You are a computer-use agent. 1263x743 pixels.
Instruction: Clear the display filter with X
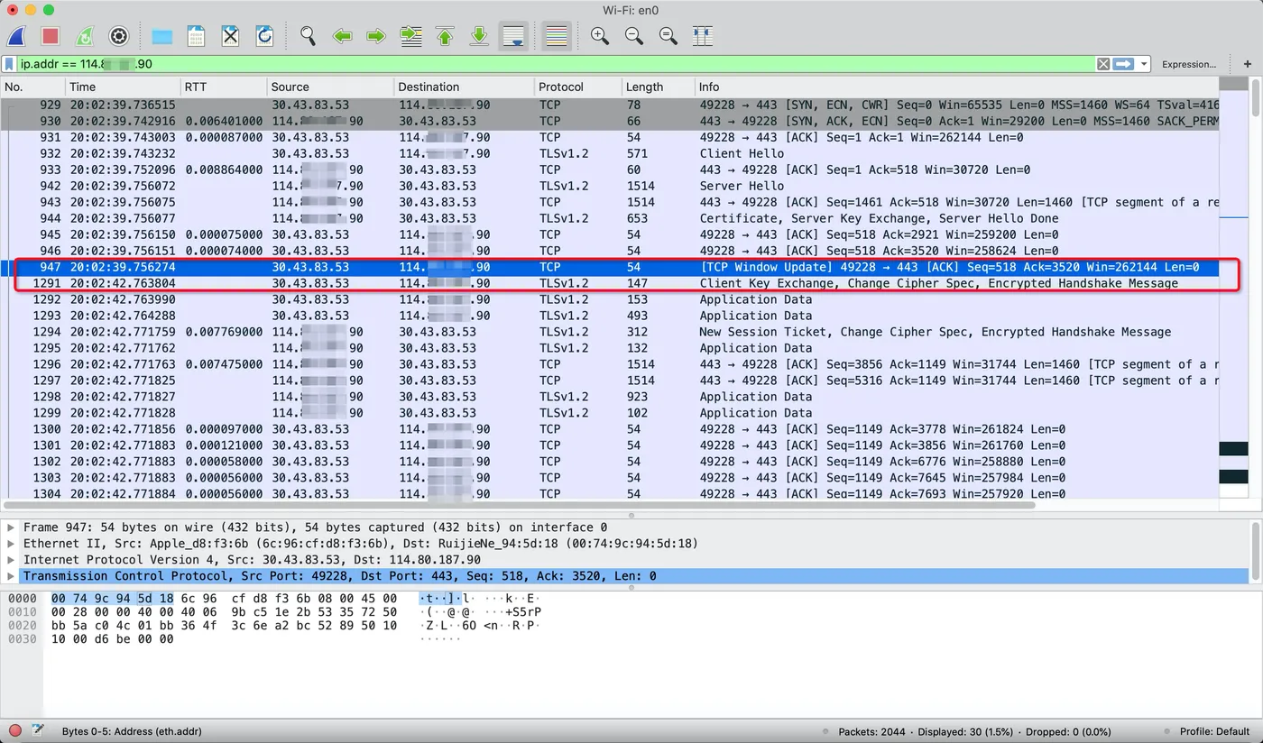(1103, 64)
